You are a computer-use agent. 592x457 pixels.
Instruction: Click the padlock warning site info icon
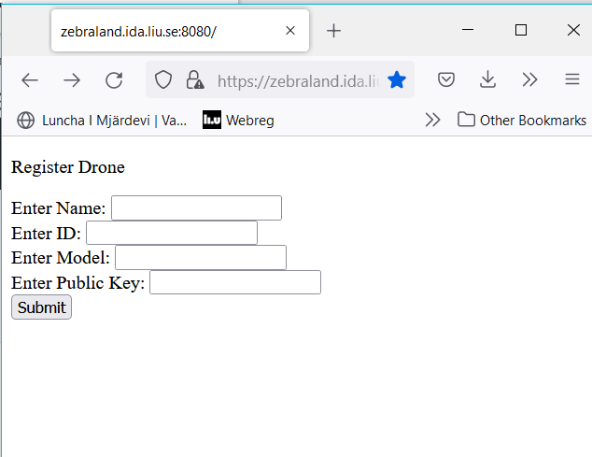point(195,79)
